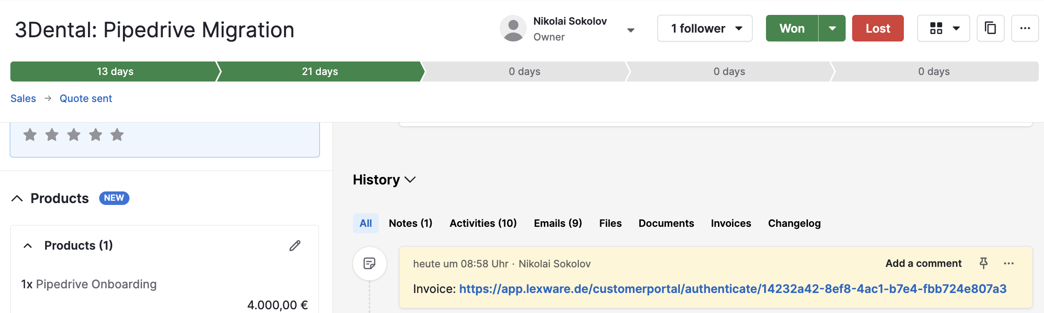Switch to the Invoices tab
Screen dimensions: 1044x313
[x=731, y=223]
